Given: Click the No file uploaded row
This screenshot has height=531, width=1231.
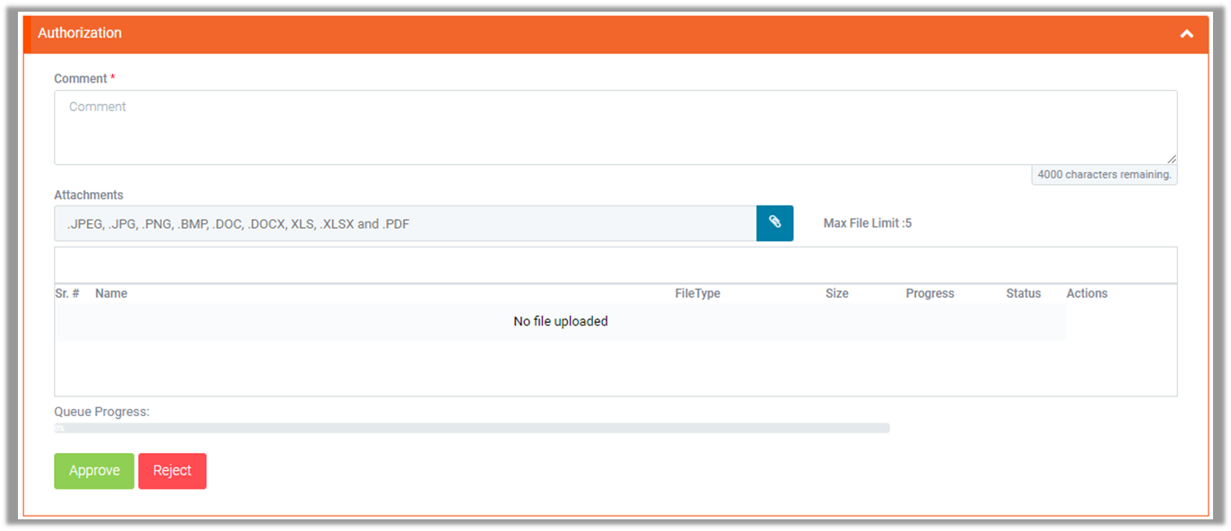Looking at the screenshot, I should tap(560, 321).
